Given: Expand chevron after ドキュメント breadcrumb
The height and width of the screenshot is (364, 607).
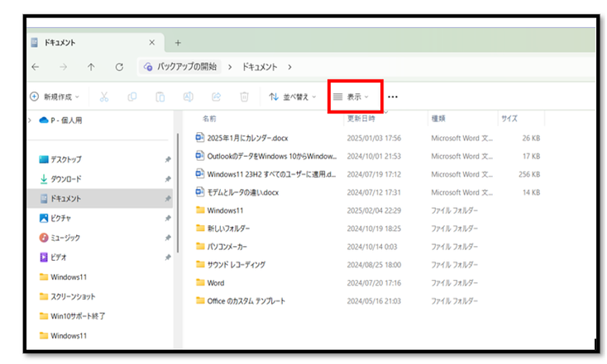Looking at the screenshot, I should (289, 67).
